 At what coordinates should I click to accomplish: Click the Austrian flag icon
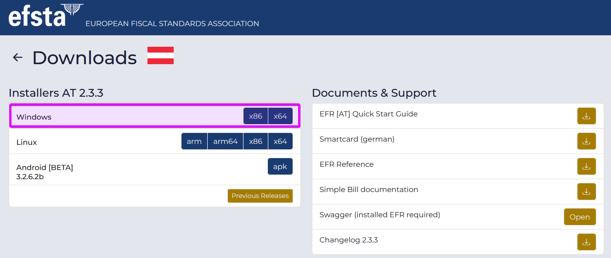tap(160, 55)
